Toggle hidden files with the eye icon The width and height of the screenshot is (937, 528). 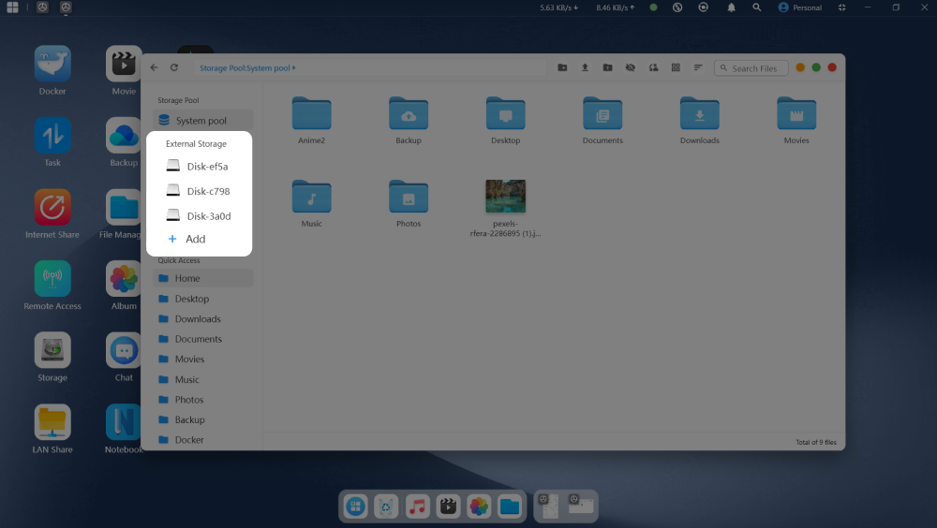[630, 68]
